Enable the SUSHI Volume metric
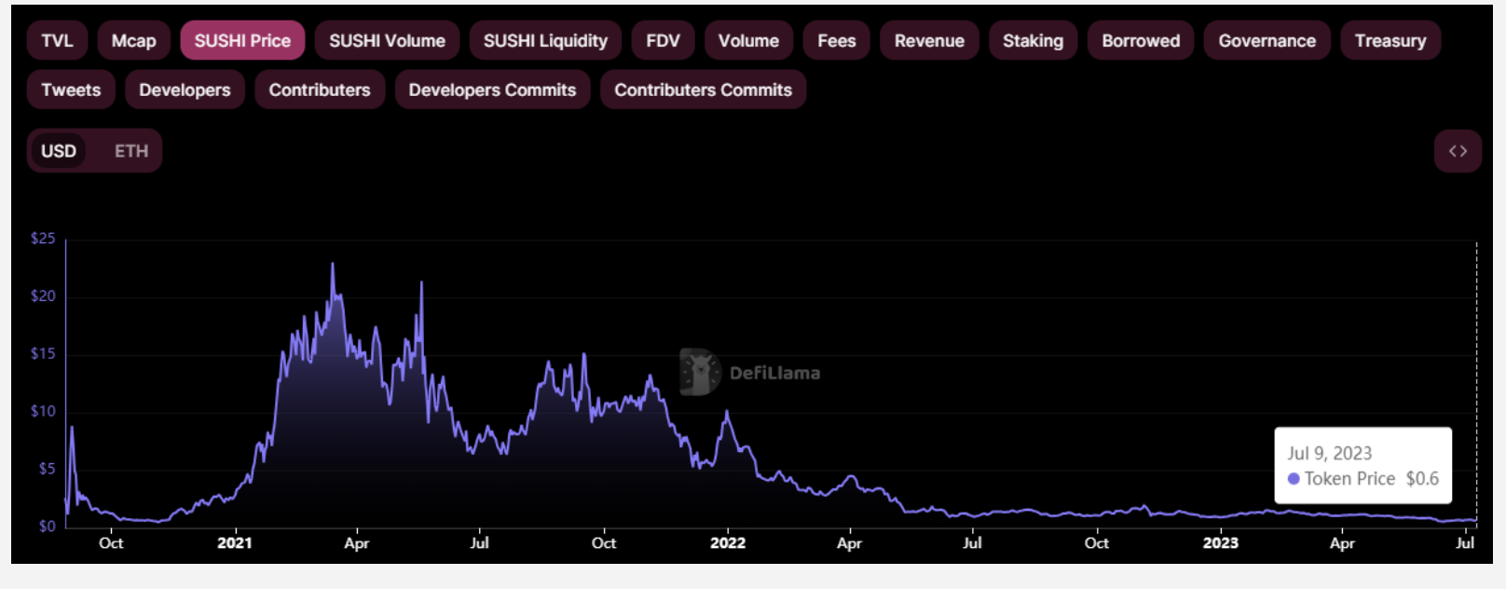 [388, 41]
